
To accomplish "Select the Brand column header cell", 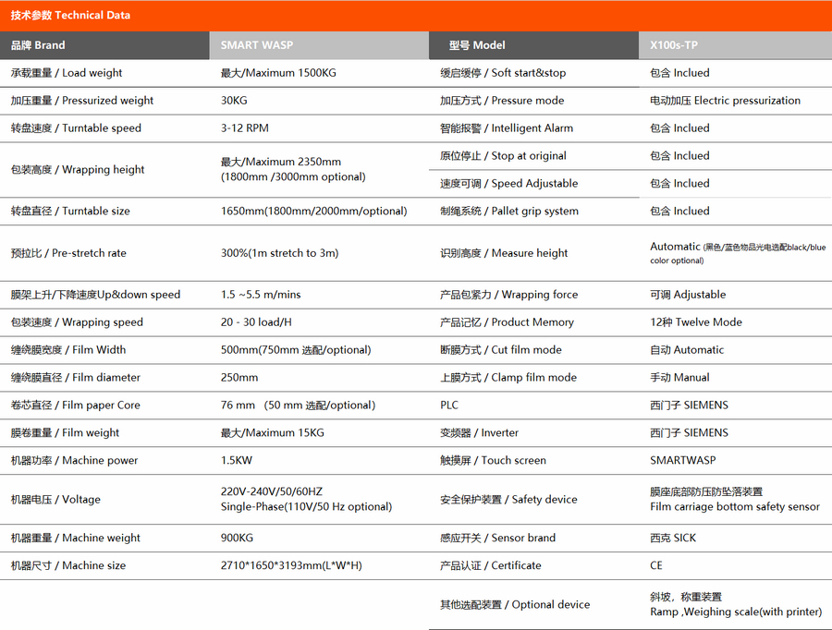I will tap(38, 45).
